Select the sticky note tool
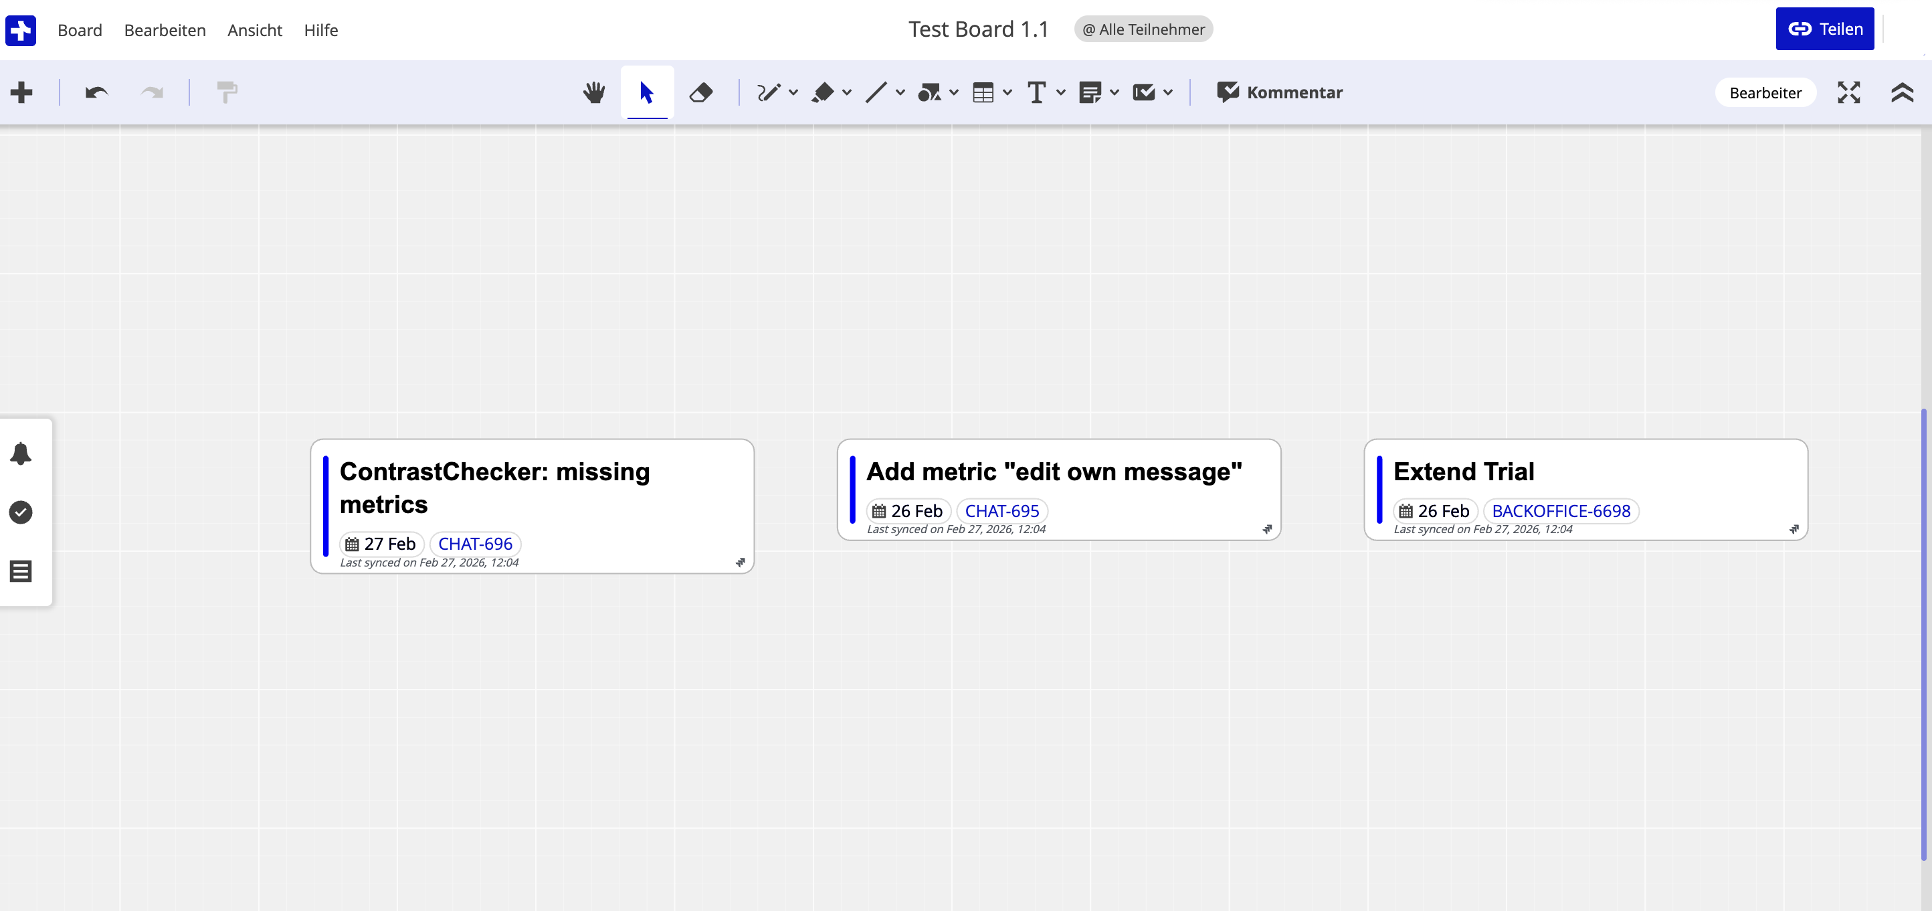Viewport: 1932px width, 911px height. [1092, 92]
